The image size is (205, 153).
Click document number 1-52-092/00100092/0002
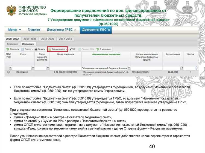[66, 72]
